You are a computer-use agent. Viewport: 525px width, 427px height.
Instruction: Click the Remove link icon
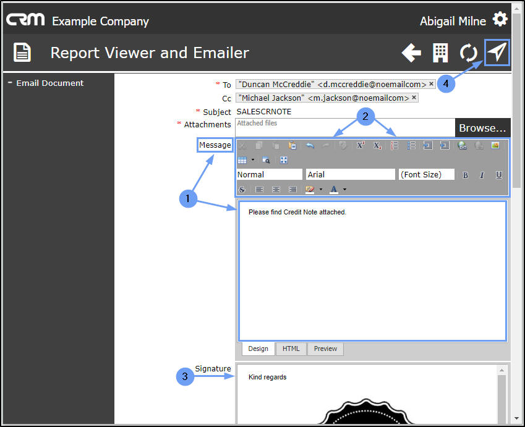click(x=479, y=146)
